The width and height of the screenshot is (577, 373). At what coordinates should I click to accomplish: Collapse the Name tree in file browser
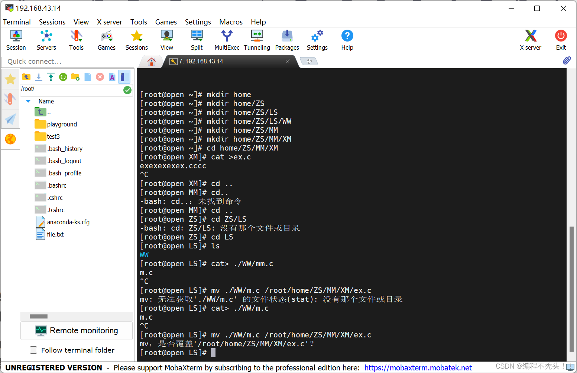tap(28, 101)
